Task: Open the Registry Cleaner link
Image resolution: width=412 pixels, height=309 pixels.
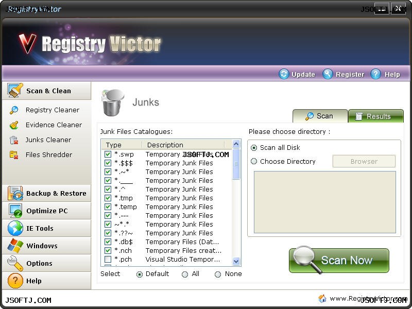Action: pos(53,110)
